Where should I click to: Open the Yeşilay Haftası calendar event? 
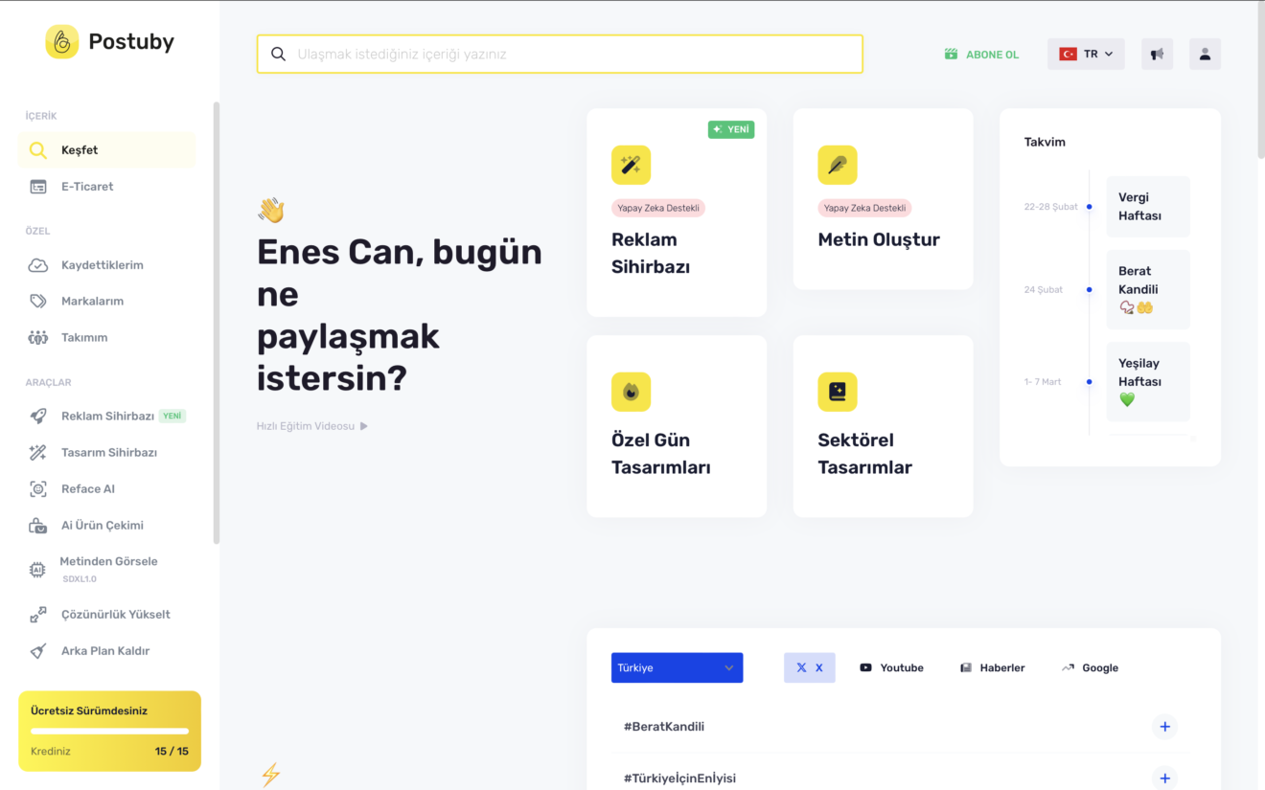[1148, 382]
